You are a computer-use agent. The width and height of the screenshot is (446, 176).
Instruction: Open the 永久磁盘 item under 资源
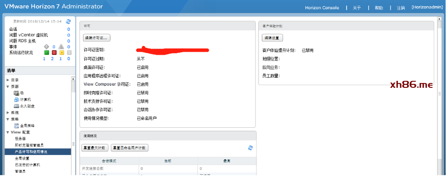coord(27,106)
